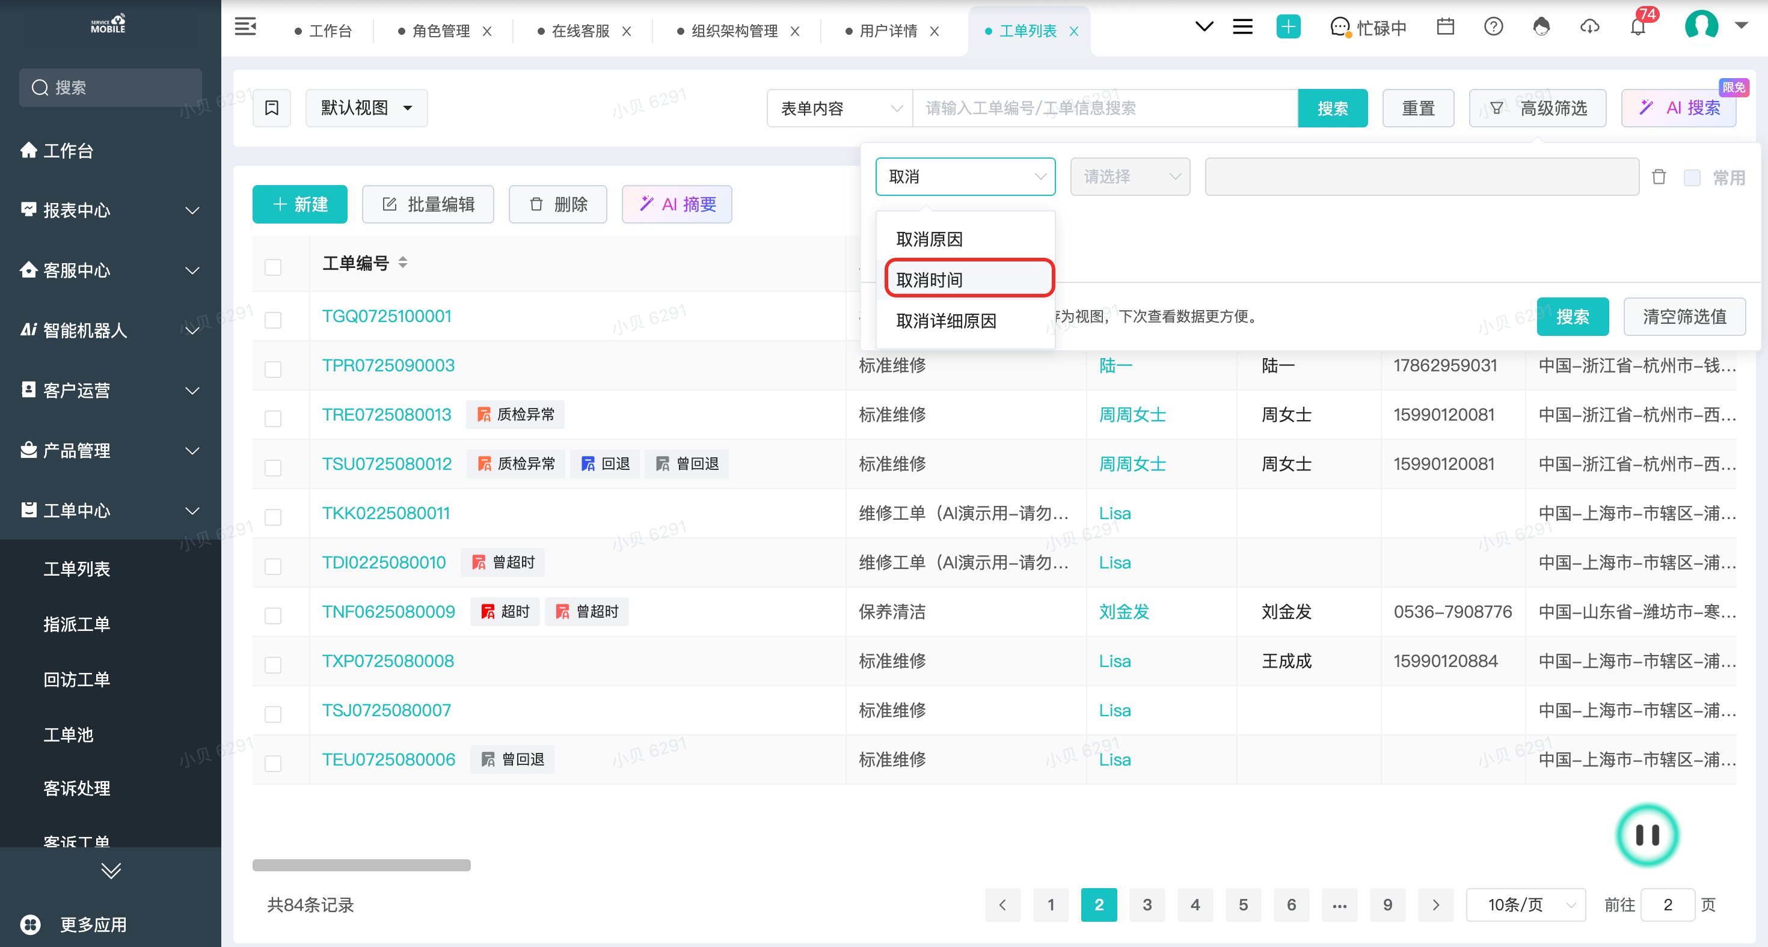Click the bookmark view icon beside 默认视图

(272, 108)
